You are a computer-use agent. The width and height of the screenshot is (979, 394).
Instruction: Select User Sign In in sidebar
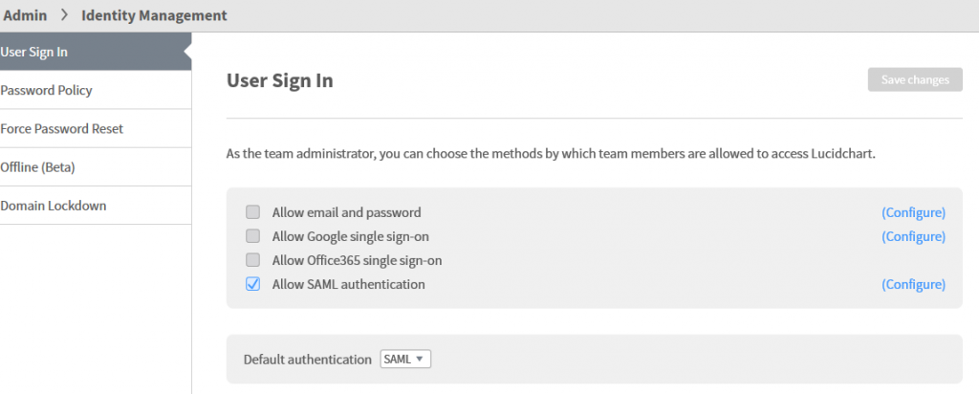(96, 52)
